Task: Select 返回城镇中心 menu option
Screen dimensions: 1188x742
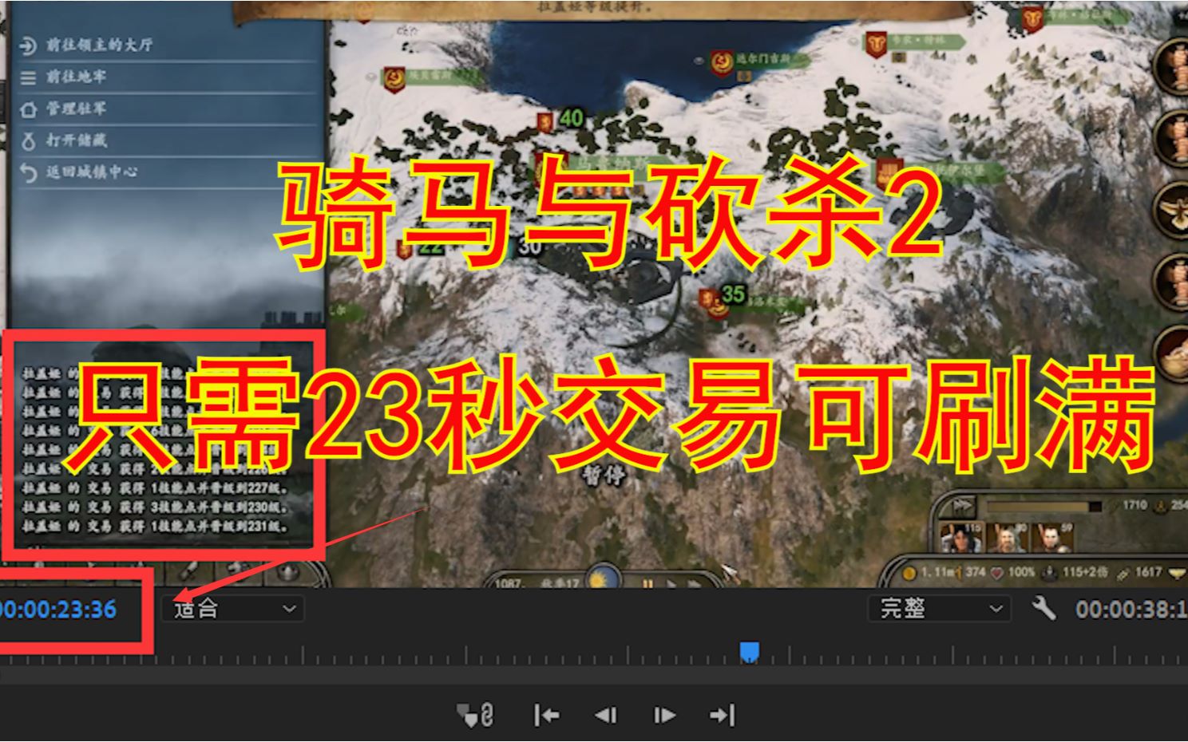Action: tap(91, 172)
